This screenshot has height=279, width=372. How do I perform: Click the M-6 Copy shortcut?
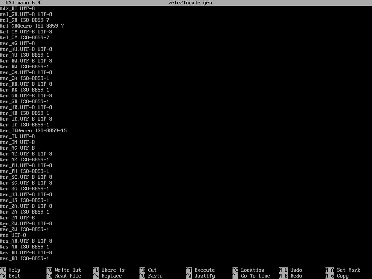point(337,276)
